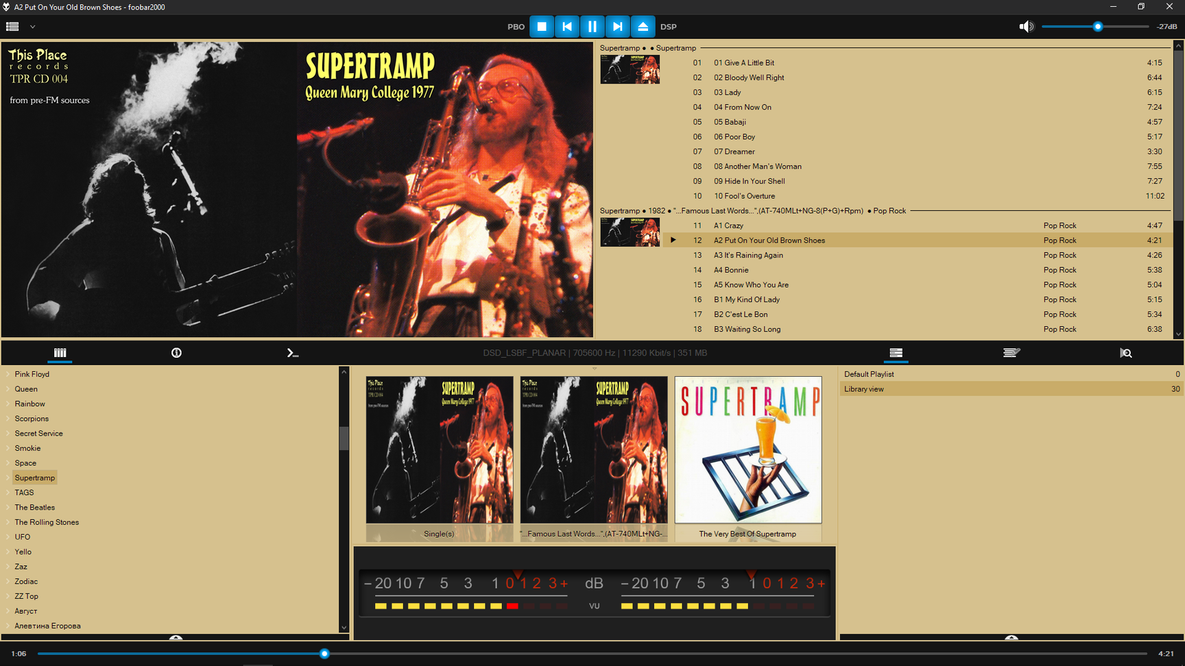The image size is (1185, 666).
Task: Open the PBO playback order control
Action: [x=516, y=27]
